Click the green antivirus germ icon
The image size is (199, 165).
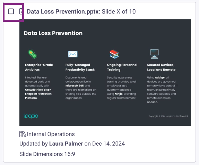pyautogui.click(x=32, y=54)
